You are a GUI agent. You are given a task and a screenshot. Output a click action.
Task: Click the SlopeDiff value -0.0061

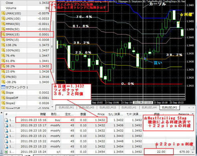point(43,98)
